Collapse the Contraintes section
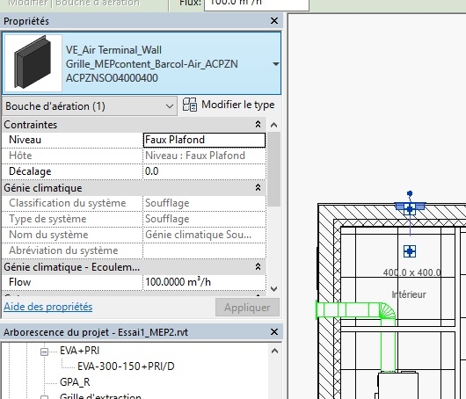 [258, 125]
